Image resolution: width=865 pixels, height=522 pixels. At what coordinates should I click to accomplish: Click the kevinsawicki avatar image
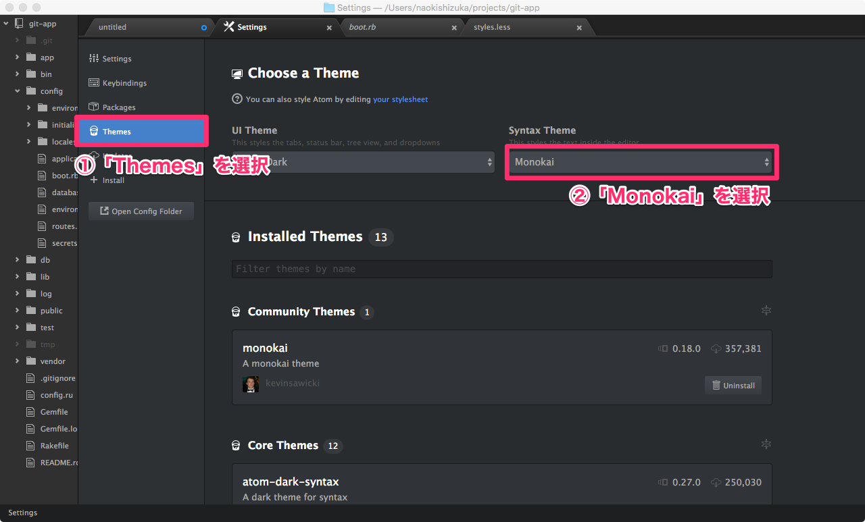(x=251, y=384)
